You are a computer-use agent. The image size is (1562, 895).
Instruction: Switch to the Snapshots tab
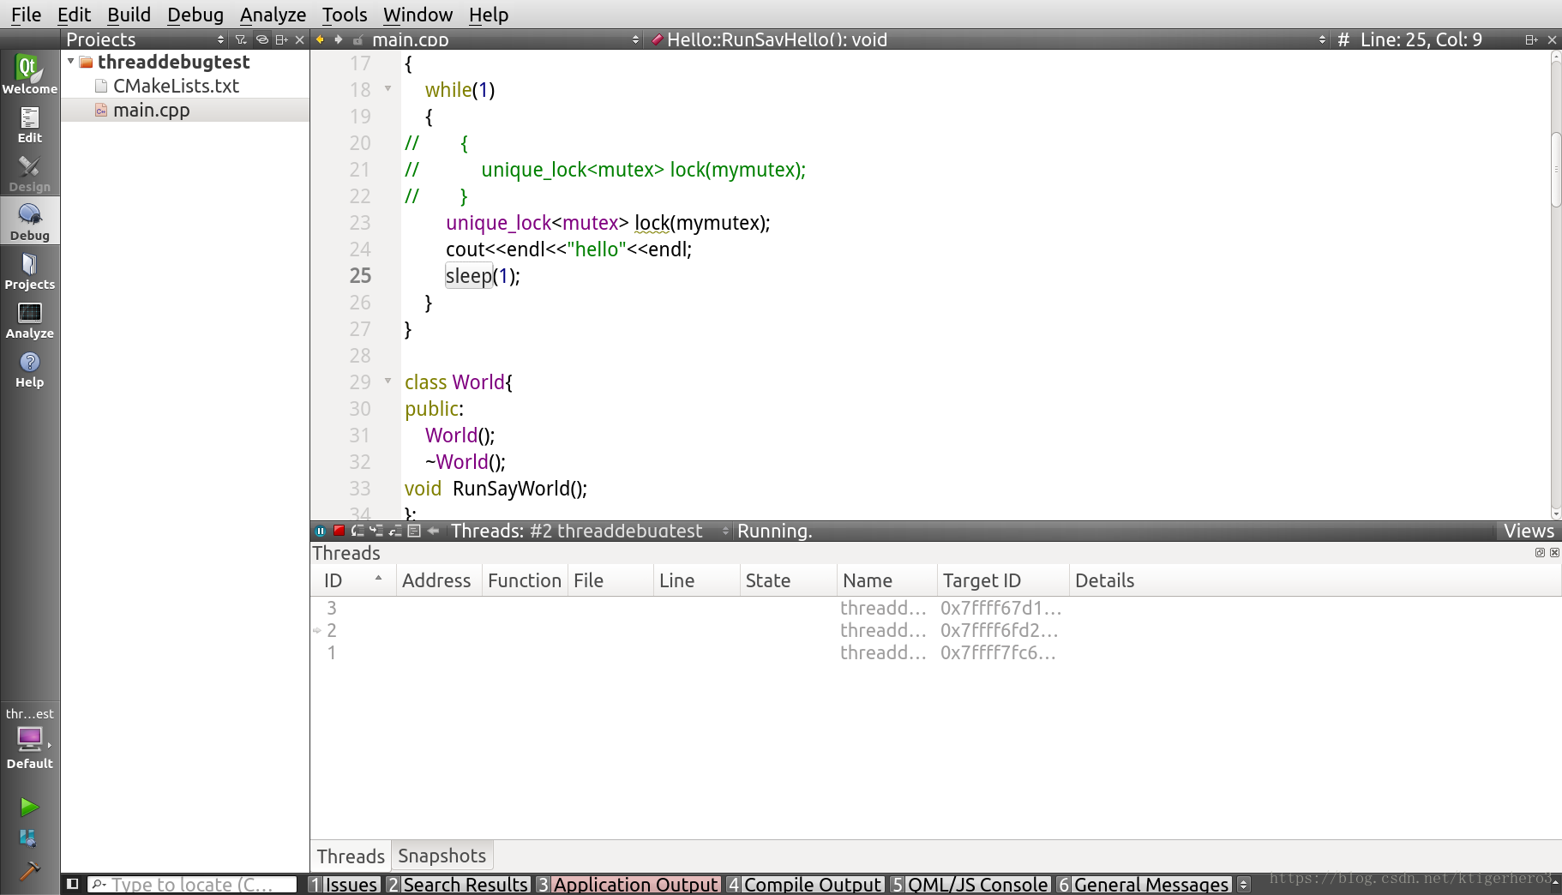point(442,856)
